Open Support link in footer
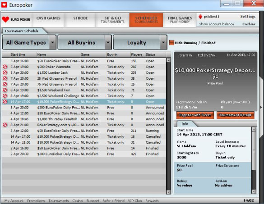The height and width of the screenshot is (204, 264). [x=93, y=201]
